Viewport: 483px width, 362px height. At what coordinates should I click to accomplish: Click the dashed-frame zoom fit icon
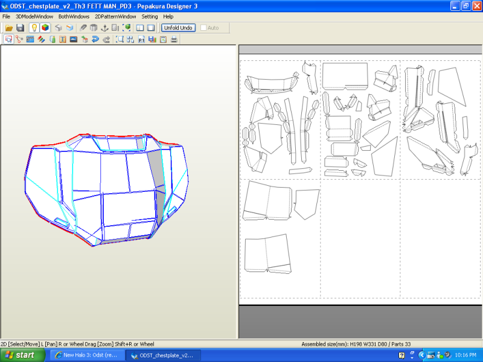click(120, 39)
